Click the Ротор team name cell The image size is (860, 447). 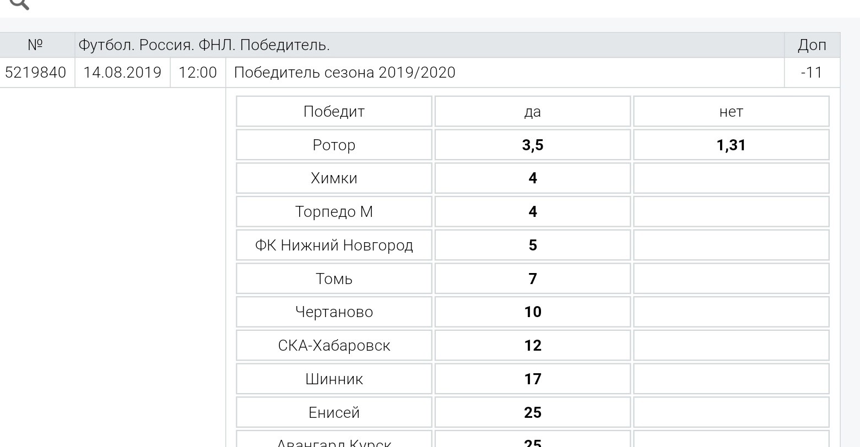(334, 145)
